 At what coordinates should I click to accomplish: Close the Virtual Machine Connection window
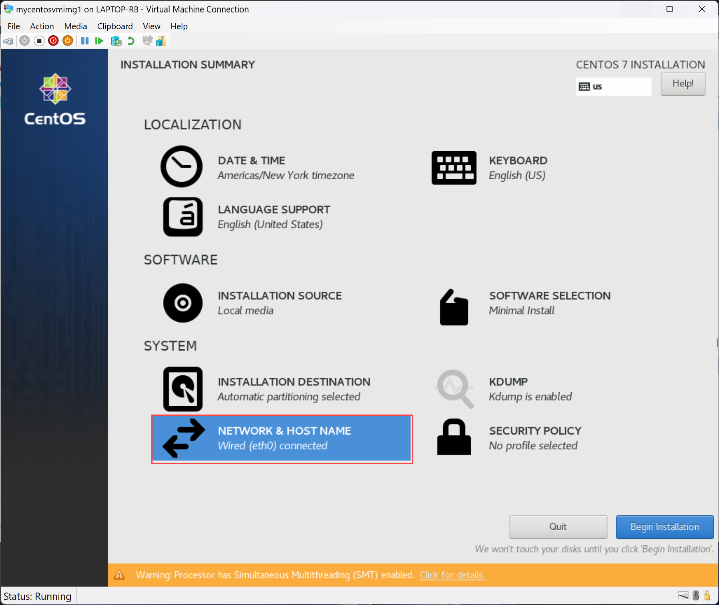coord(702,9)
